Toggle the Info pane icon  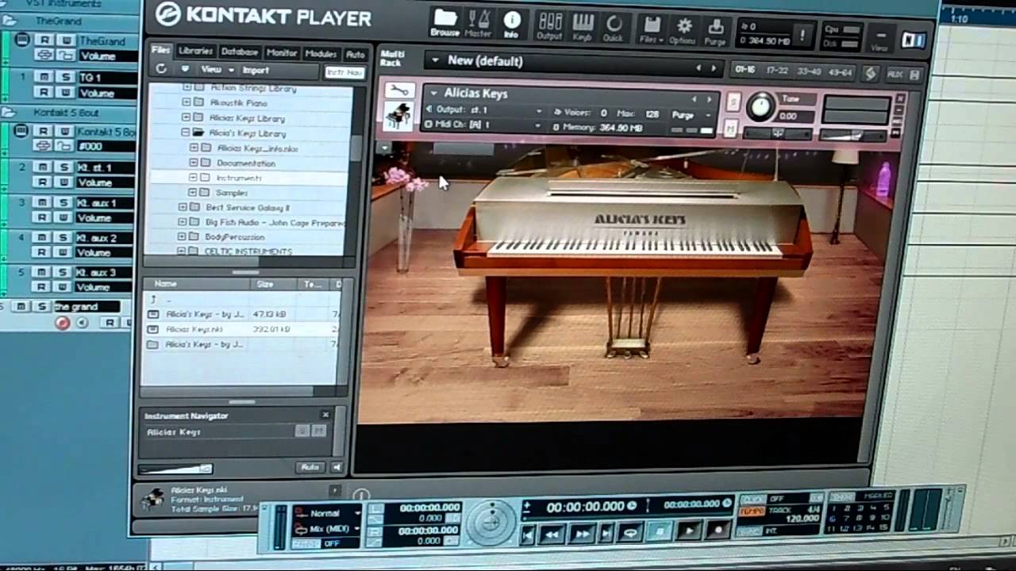tap(512, 23)
